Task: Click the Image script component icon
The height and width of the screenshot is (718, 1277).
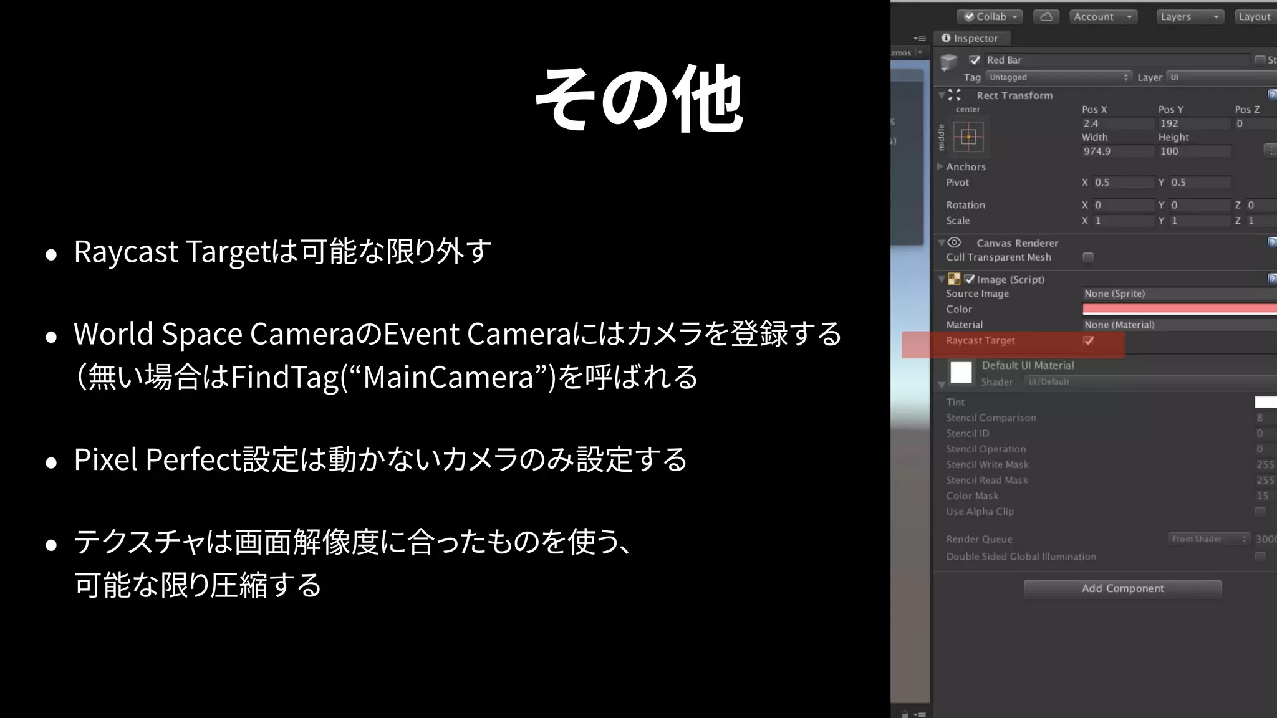Action: [954, 279]
